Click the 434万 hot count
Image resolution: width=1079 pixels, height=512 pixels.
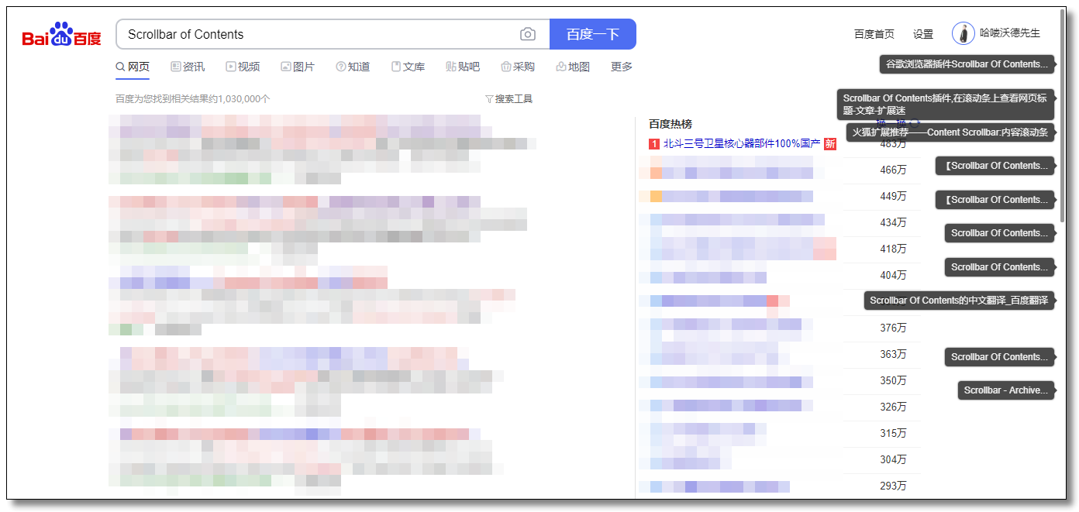(x=893, y=223)
